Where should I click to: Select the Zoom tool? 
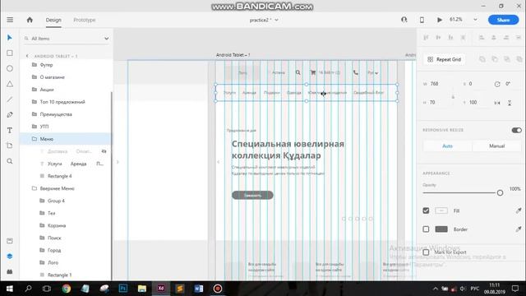[x=10, y=161]
